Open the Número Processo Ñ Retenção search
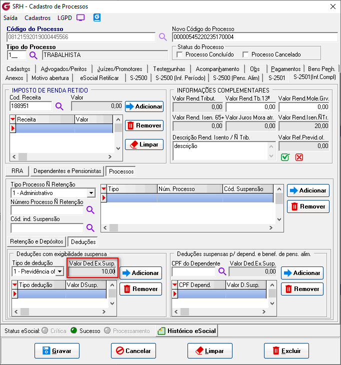Image resolution: width=341 pixels, height=365 pixels. pos(90,210)
